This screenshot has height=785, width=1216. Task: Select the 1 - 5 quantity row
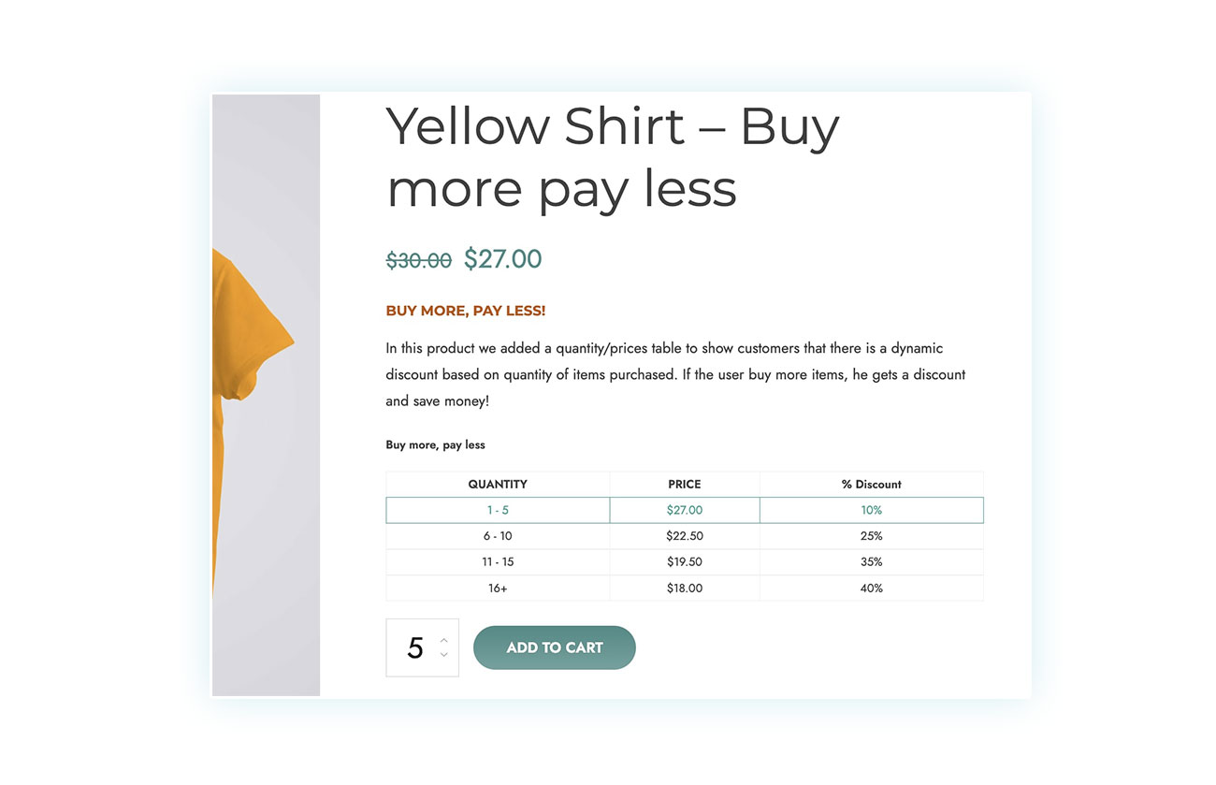(685, 510)
